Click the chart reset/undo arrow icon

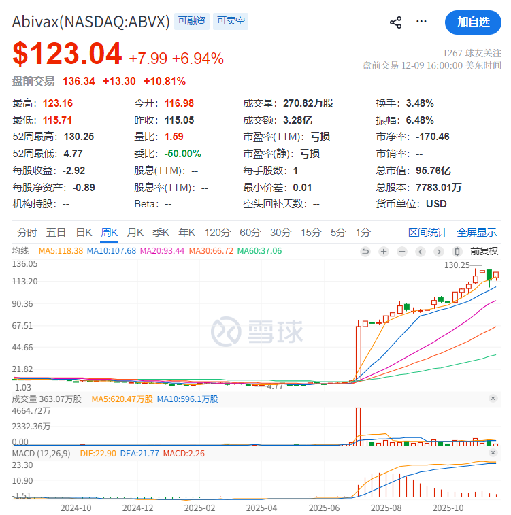(365, 251)
